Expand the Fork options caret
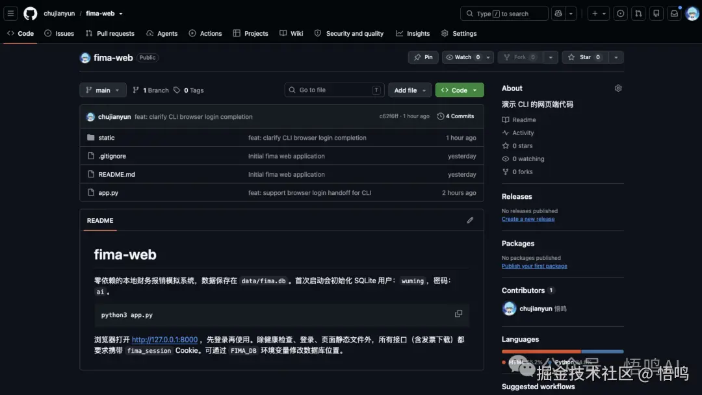 click(551, 57)
